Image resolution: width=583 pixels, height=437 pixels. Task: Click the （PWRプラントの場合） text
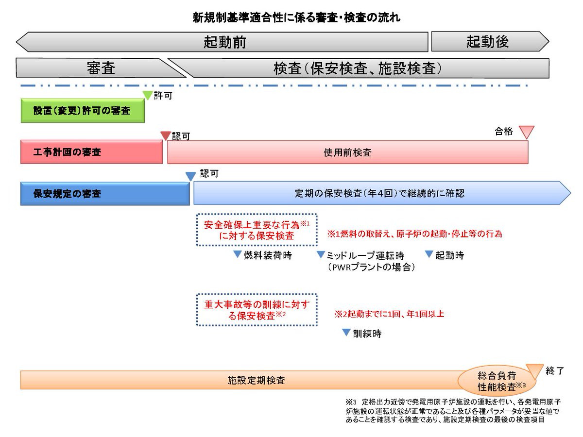click(x=371, y=267)
